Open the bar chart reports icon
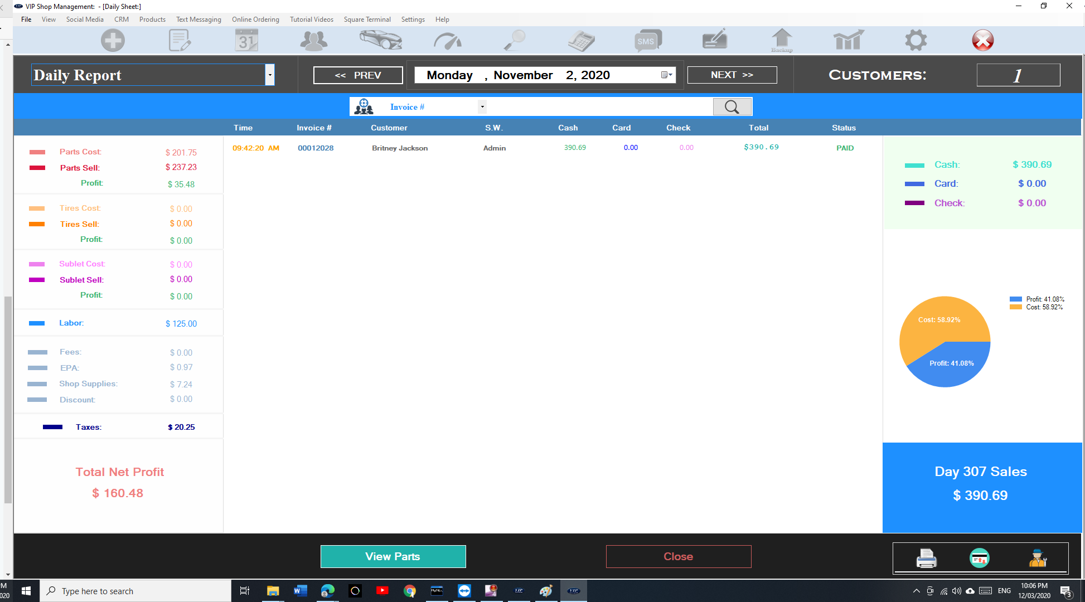This screenshot has height=602, width=1085. tap(848, 41)
